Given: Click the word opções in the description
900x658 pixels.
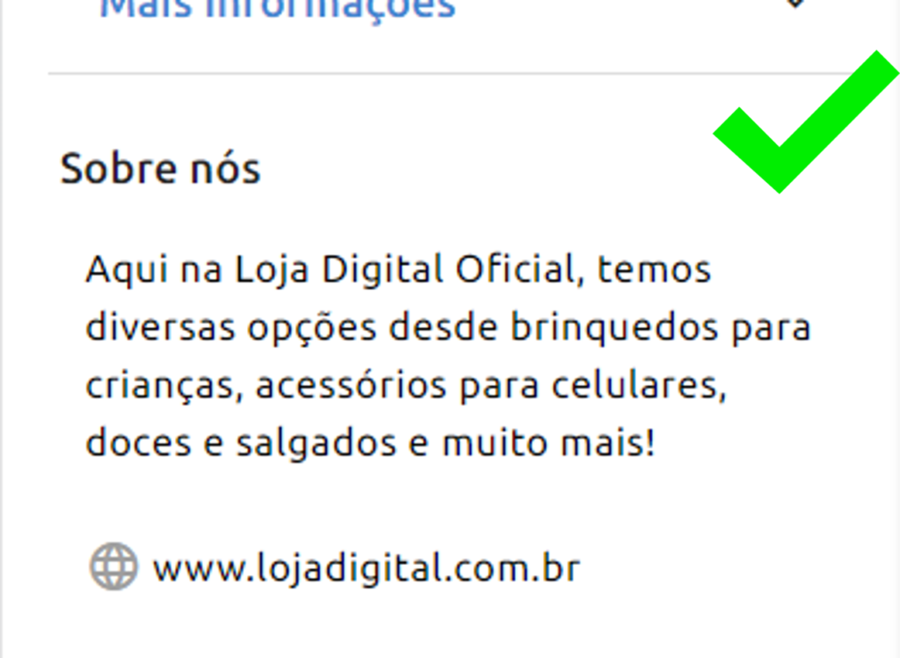Looking at the screenshot, I should coord(312,329).
